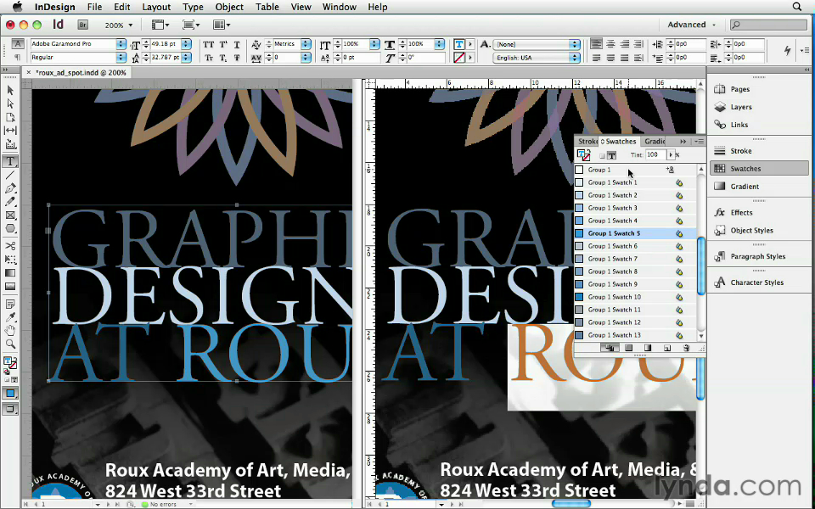The height and width of the screenshot is (509, 815).
Task: Open the Metrics kerning dropdown
Action: pos(306,44)
